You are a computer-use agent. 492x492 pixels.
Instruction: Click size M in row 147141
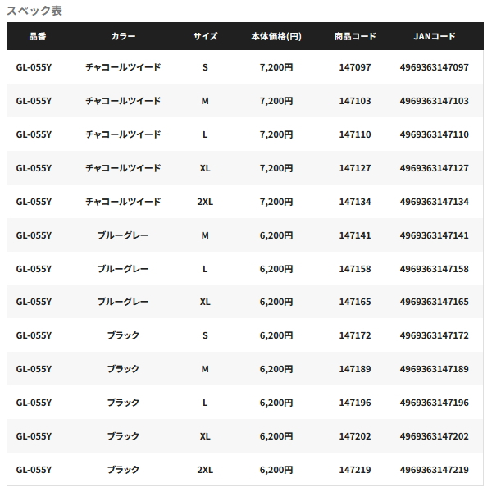[205, 235]
